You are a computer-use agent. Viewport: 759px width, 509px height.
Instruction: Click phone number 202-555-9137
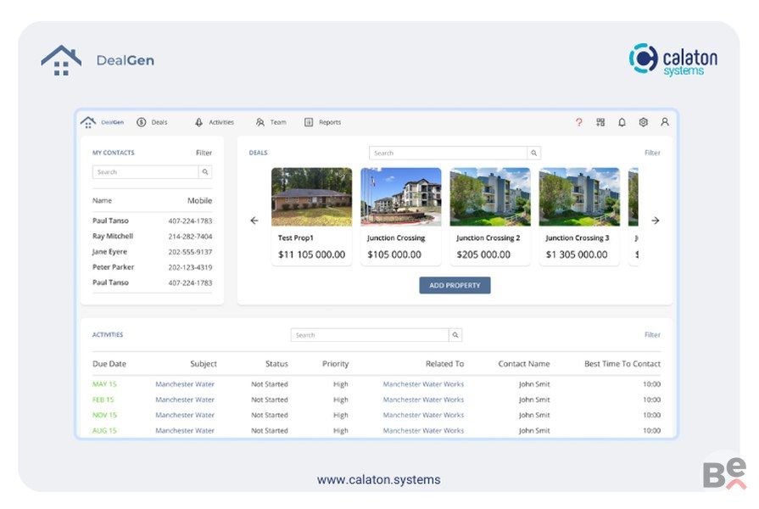pyautogui.click(x=190, y=252)
